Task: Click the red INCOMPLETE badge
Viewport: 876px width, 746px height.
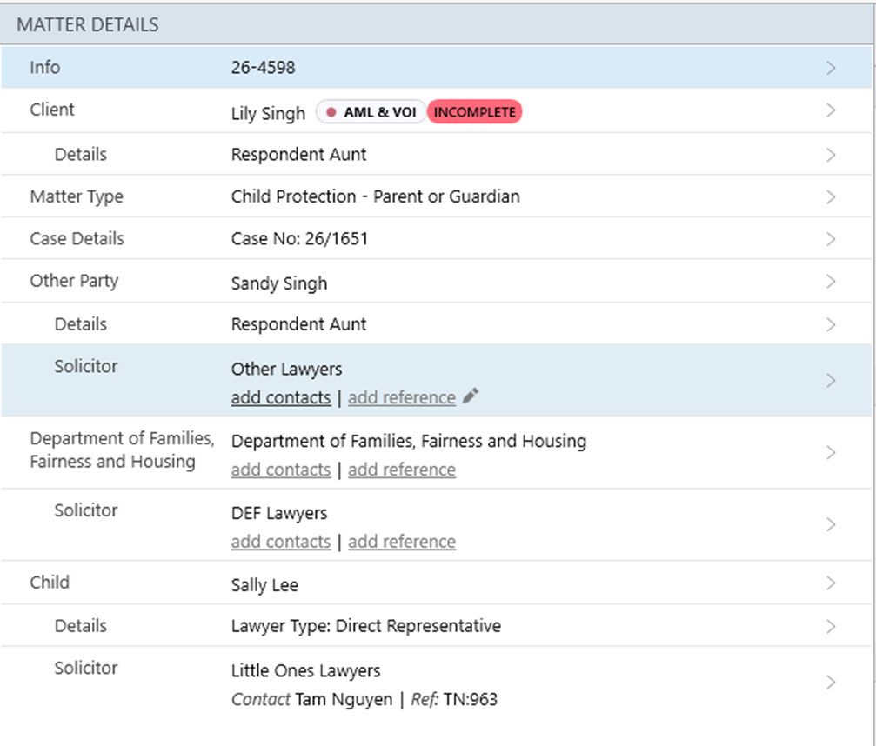Action: point(475,112)
